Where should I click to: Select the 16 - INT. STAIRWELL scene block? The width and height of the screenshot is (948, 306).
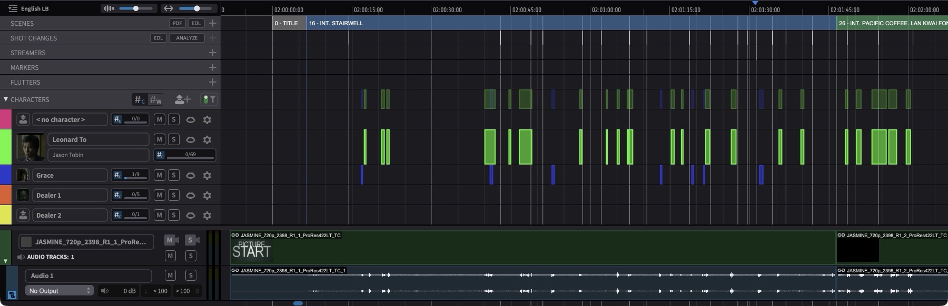click(x=571, y=23)
